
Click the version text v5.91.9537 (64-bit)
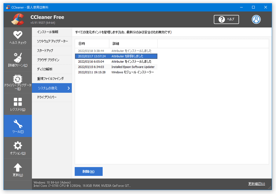tap(43, 23)
